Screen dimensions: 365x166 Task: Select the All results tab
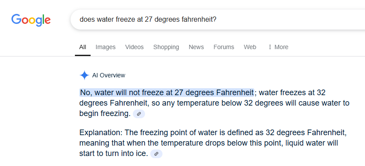click(83, 47)
